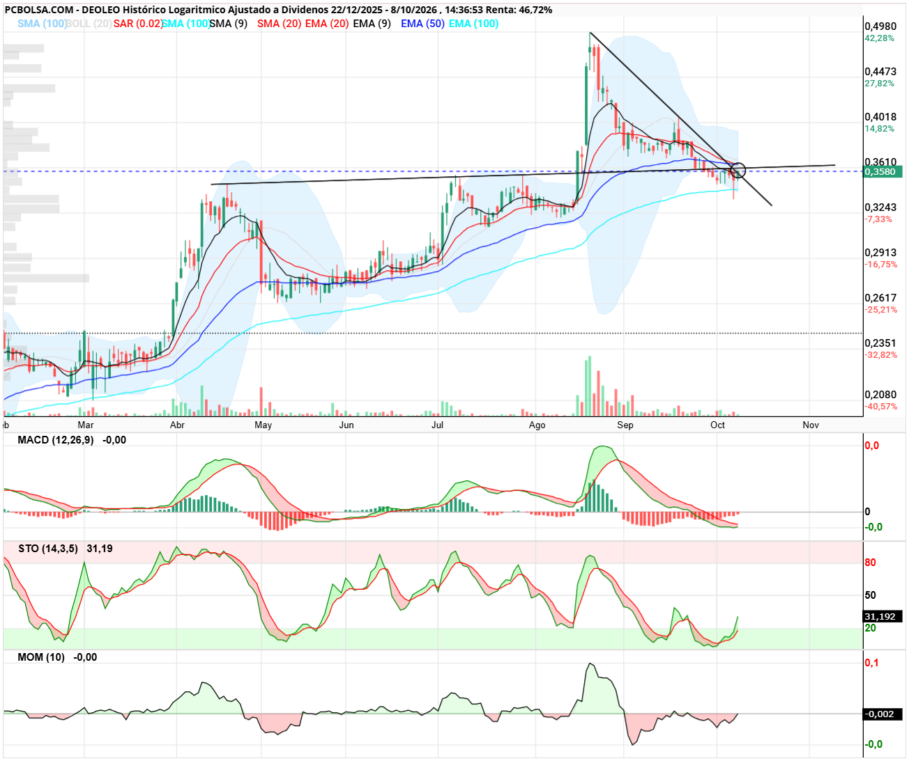Select the Mar month label on time axis
Screen dimensions: 909x761
(x=86, y=425)
